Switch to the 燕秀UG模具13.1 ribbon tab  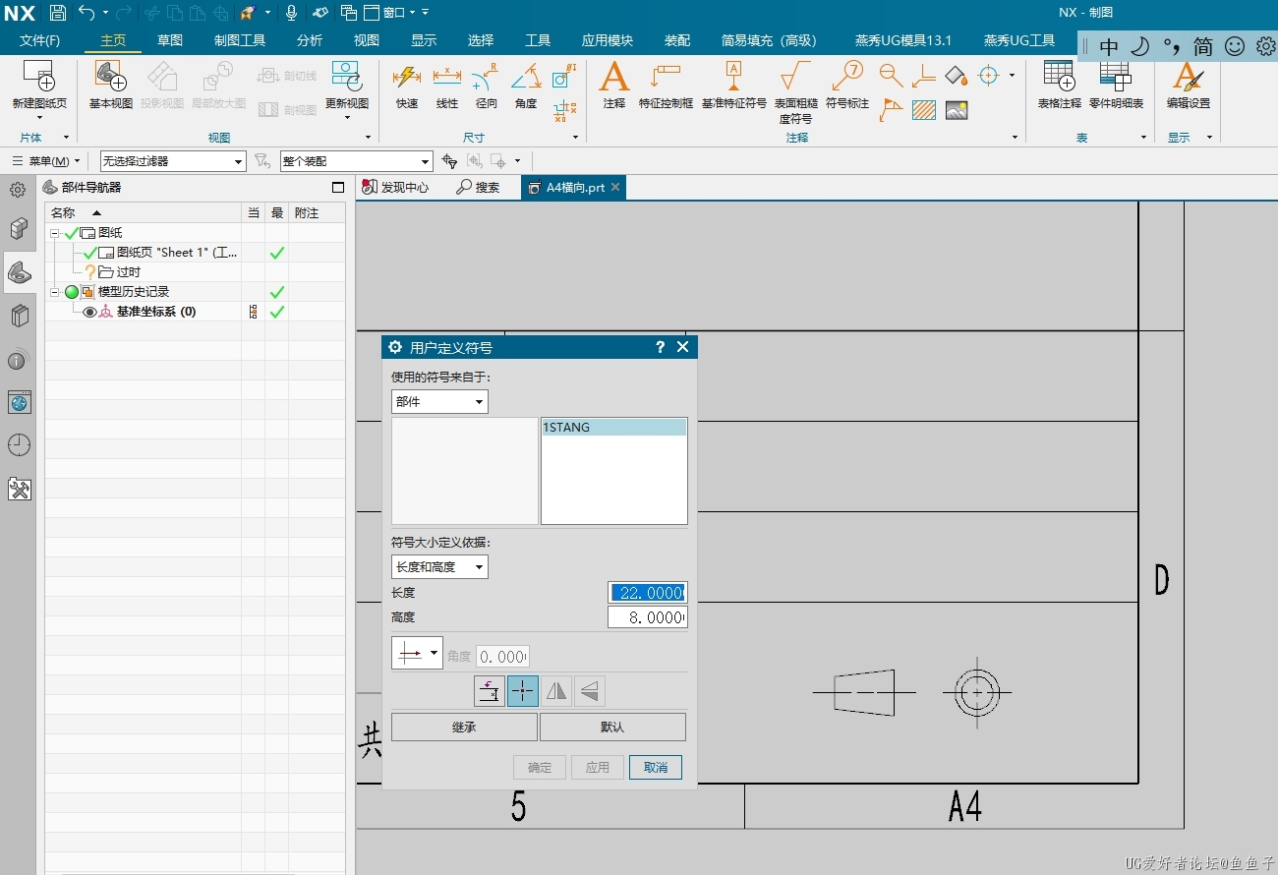coord(903,40)
